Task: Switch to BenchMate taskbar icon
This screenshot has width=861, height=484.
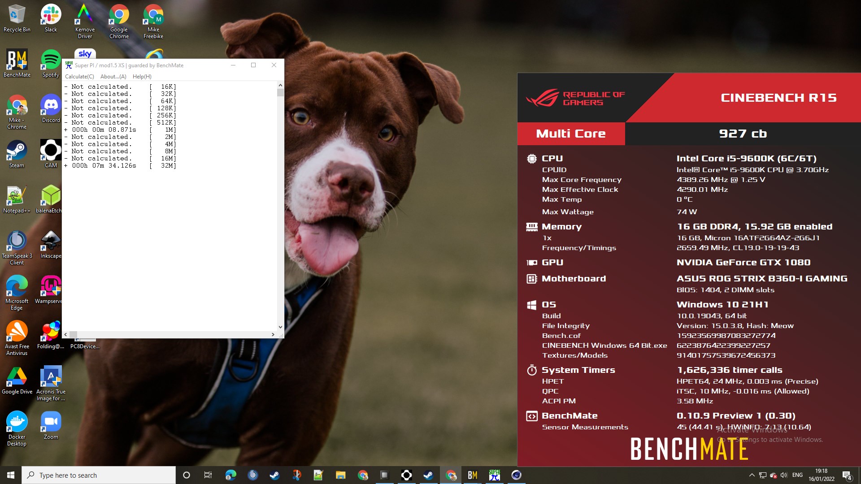Action: coord(473,475)
